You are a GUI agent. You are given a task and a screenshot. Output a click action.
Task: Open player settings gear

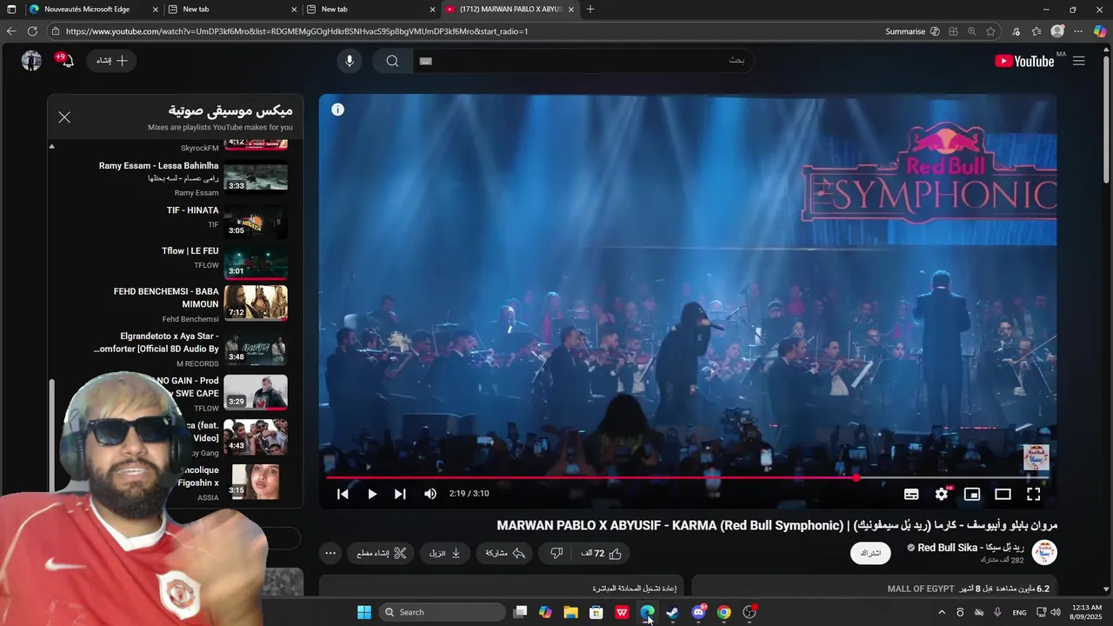(942, 494)
